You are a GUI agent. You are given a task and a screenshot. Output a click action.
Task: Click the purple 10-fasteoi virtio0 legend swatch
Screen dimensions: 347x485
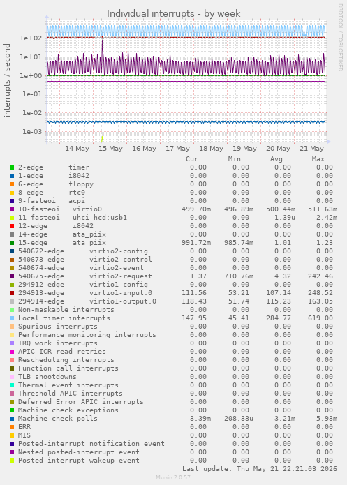coord(12,209)
